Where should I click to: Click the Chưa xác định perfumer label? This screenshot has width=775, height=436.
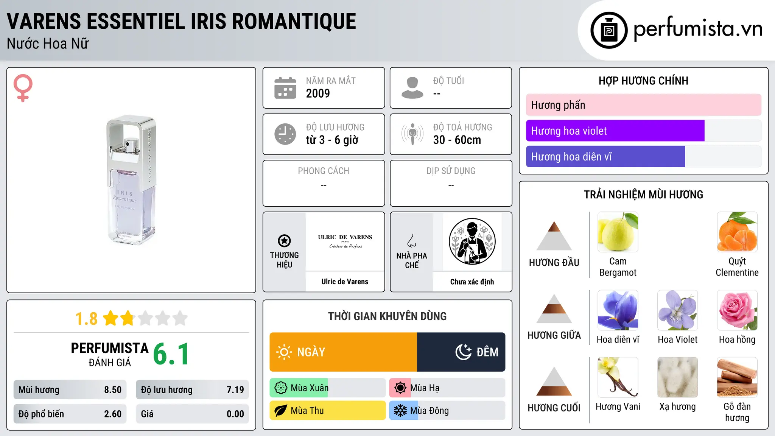point(472,282)
